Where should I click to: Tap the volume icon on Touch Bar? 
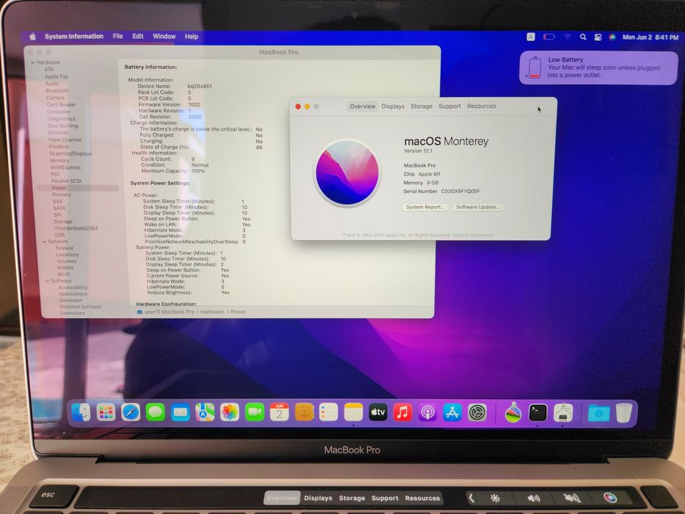tap(534, 499)
